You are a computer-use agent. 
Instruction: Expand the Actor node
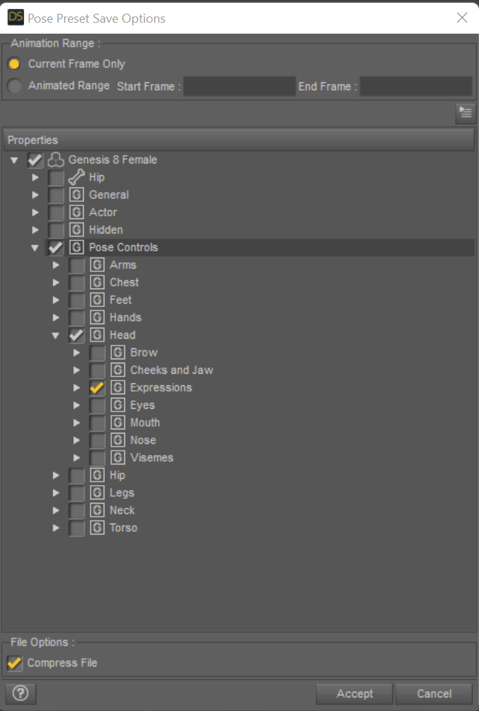(x=35, y=212)
